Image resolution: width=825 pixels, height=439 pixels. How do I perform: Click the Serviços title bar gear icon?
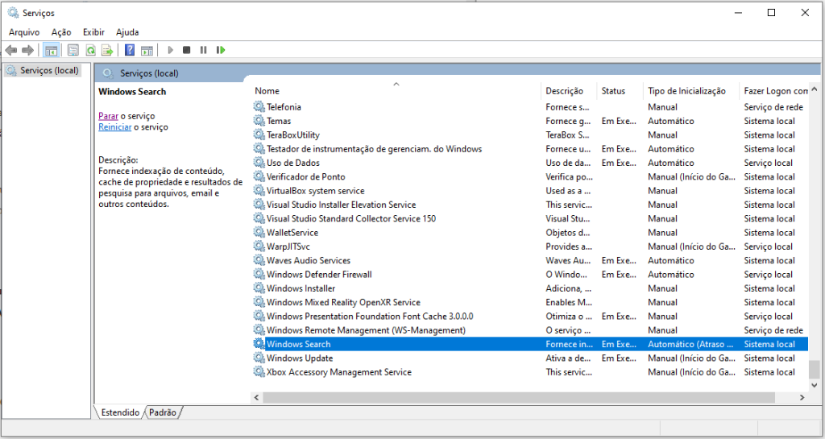coord(13,13)
